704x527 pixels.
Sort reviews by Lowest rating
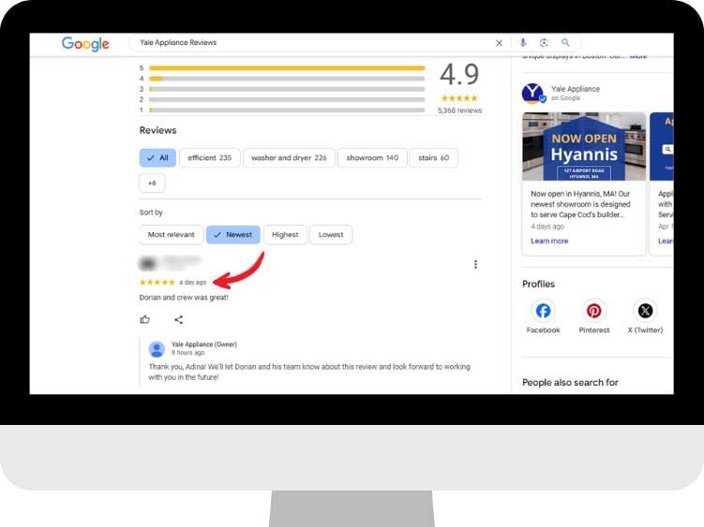click(331, 235)
